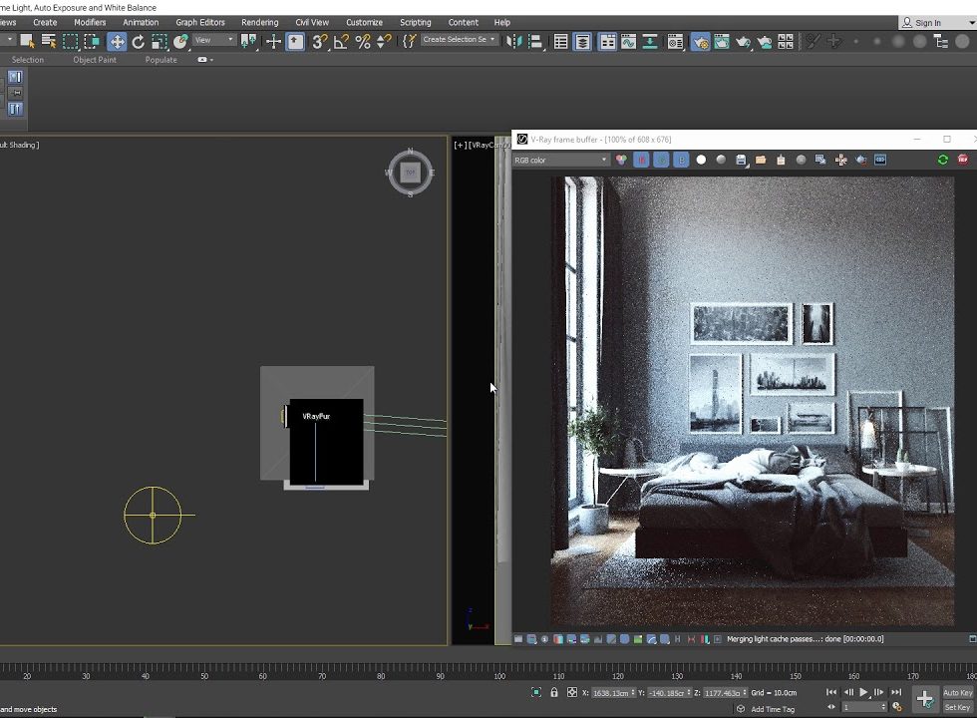Click the Auto Key button
The image size is (977, 718).
pos(957,692)
